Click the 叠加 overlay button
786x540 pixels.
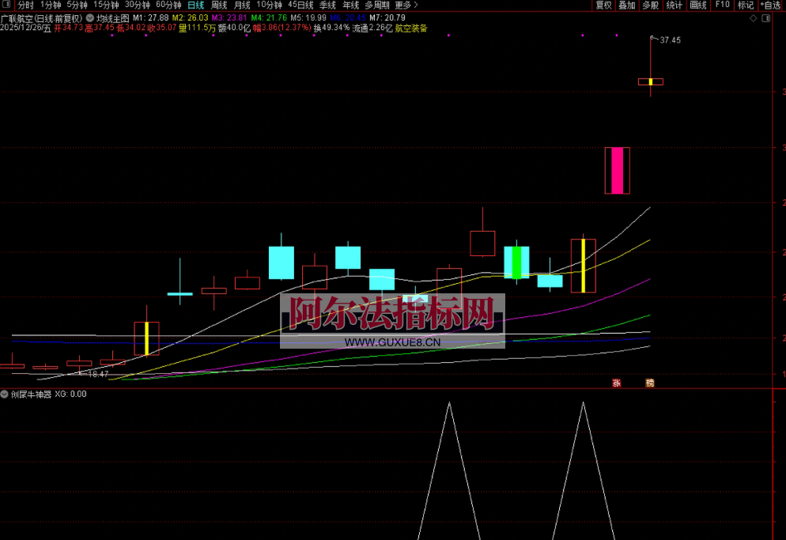pos(626,5)
